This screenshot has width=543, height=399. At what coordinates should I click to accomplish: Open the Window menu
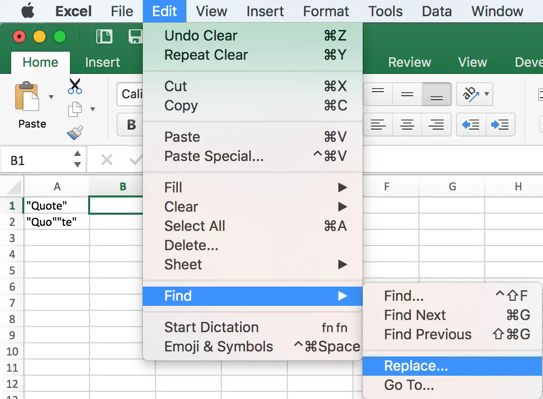497,11
